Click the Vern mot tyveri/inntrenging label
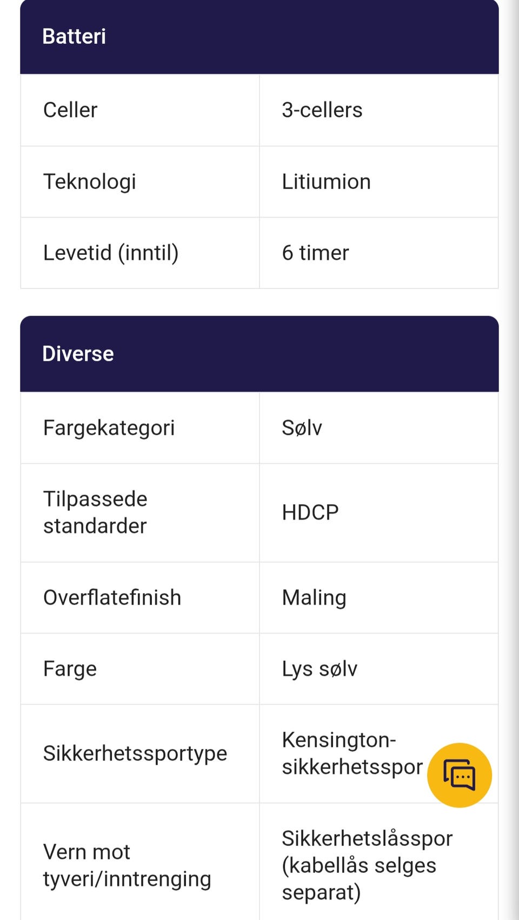Screen dimensions: 519x920 coord(127,865)
